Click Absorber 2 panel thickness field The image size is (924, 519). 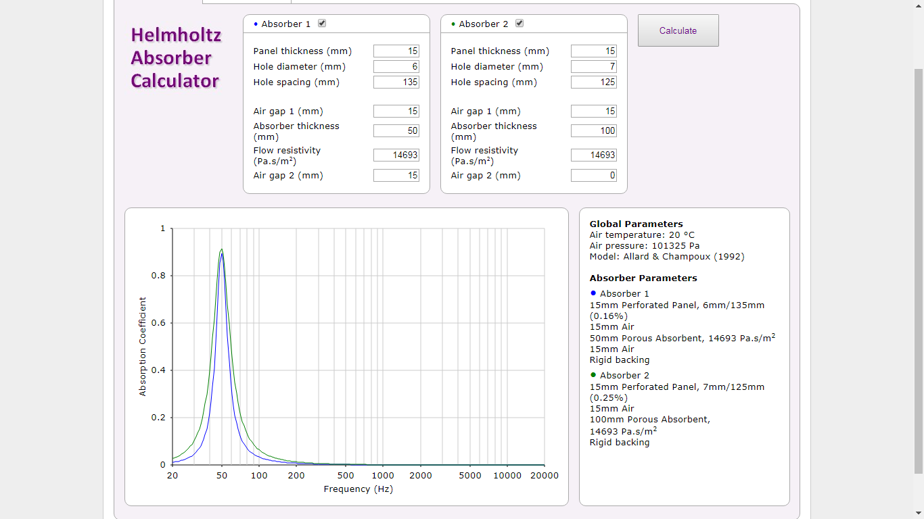tap(594, 51)
